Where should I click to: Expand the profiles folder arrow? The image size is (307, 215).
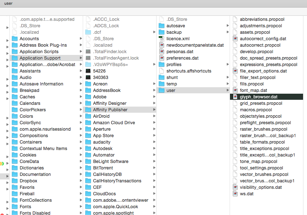(228, 64)
